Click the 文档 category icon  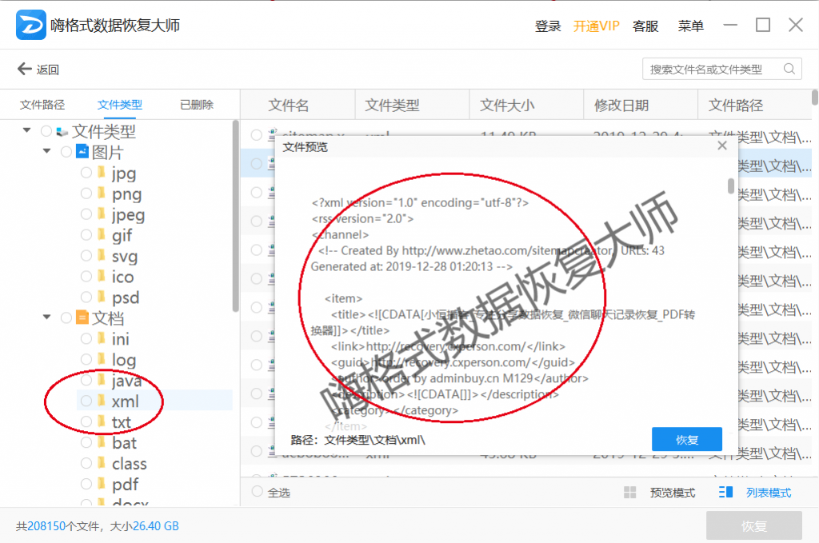(x=82, y=317)
